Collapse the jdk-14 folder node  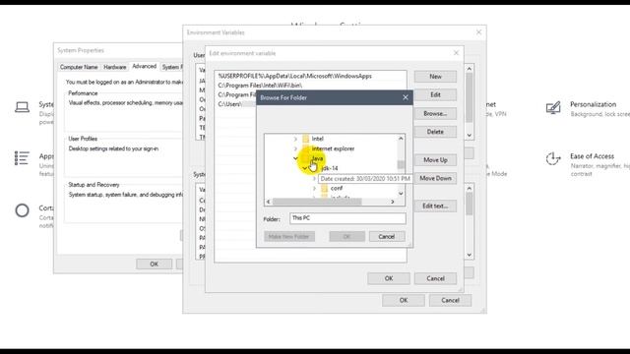(x=305, y=168)
